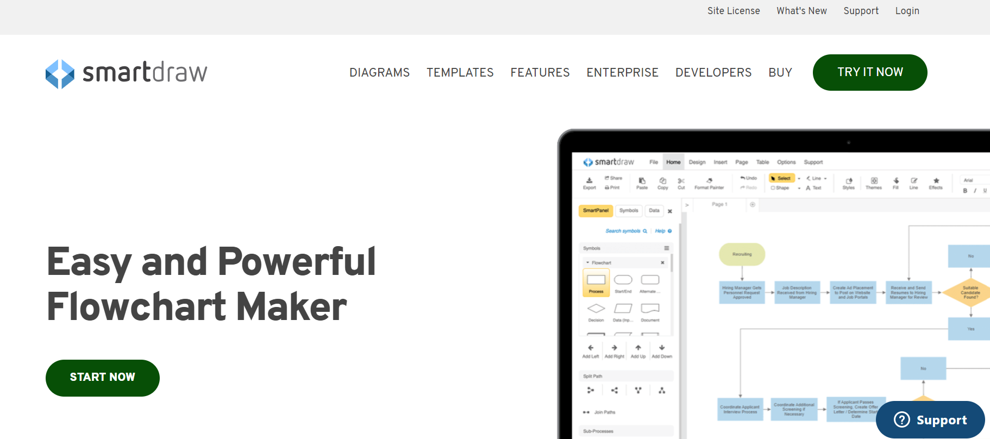Click the Add Down arrow button

coord(662,351)
